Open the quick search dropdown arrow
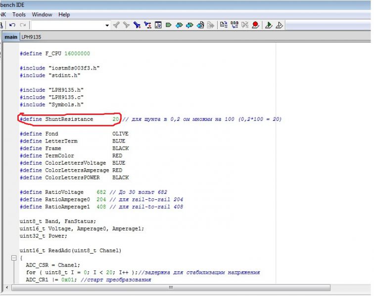374x296 pixels. [107, 25]
